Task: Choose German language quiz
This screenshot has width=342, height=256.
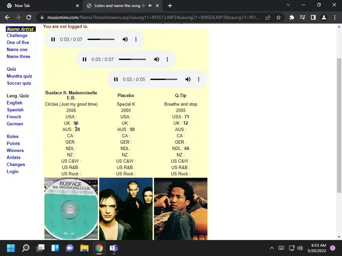Action: pos(15,124)
